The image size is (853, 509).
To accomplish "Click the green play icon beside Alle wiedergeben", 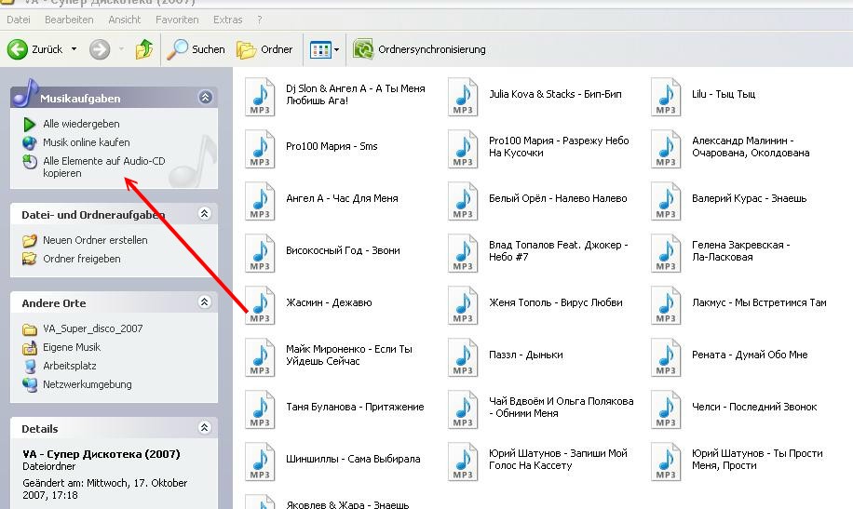I will 30,125.
